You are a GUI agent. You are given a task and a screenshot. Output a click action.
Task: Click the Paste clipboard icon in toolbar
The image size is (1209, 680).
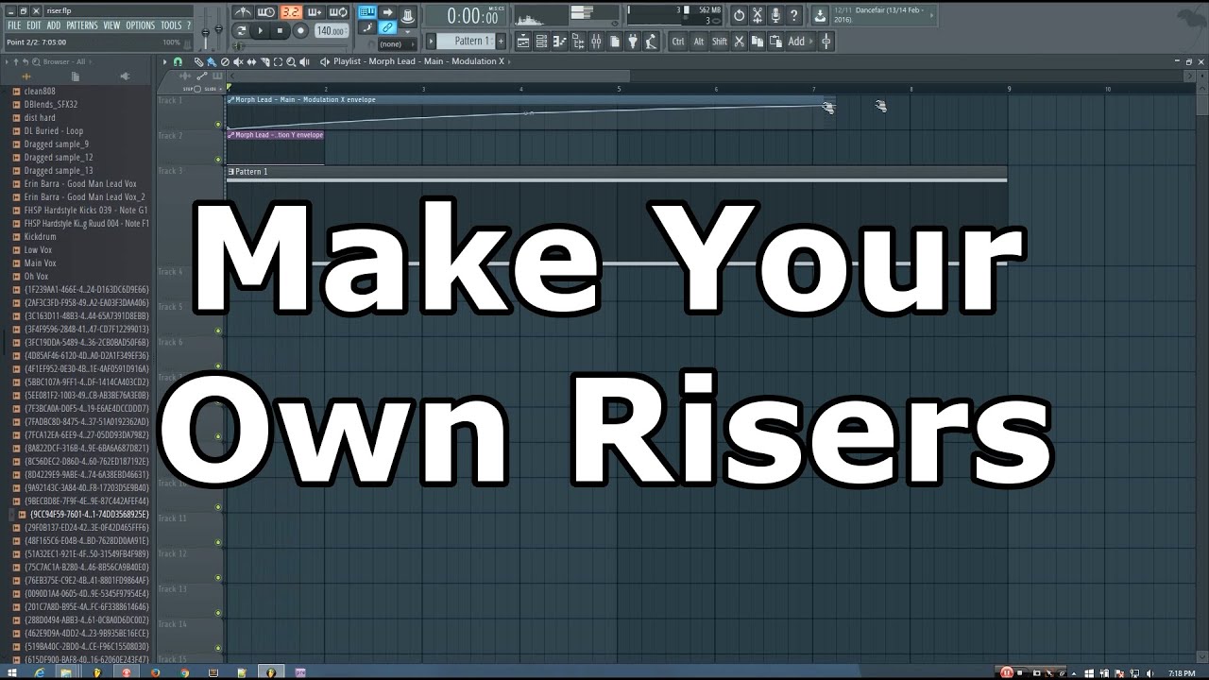[x=776, y=41]
